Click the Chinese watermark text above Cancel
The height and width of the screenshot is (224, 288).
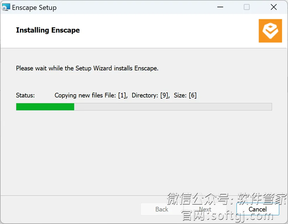pyautogui.click(x=227, y=198)
